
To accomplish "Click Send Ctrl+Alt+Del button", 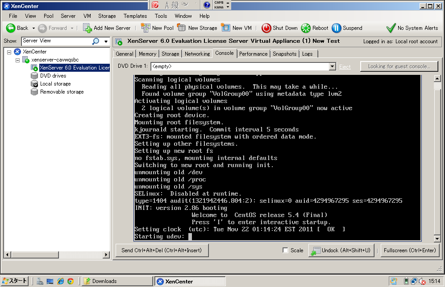I will click(x=162, y=250).
